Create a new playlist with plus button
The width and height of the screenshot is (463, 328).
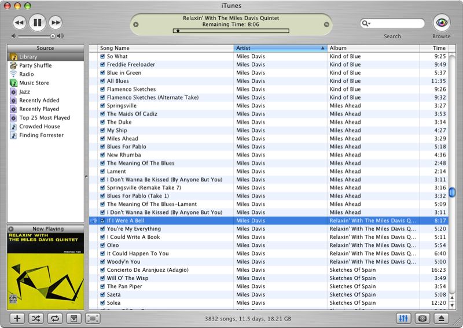tap(17, 318)
